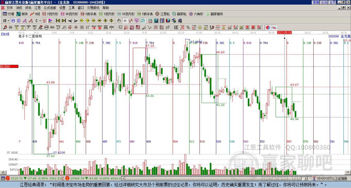The height and width of the screenshot is (188, 351).
Task: Click the 47.18 price label
Action: (150, 46)
